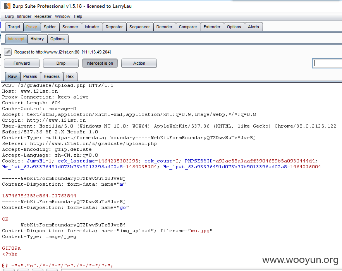Open the Repeater menu in the menu bar
342x271 pixels.
tap(43, 16)
